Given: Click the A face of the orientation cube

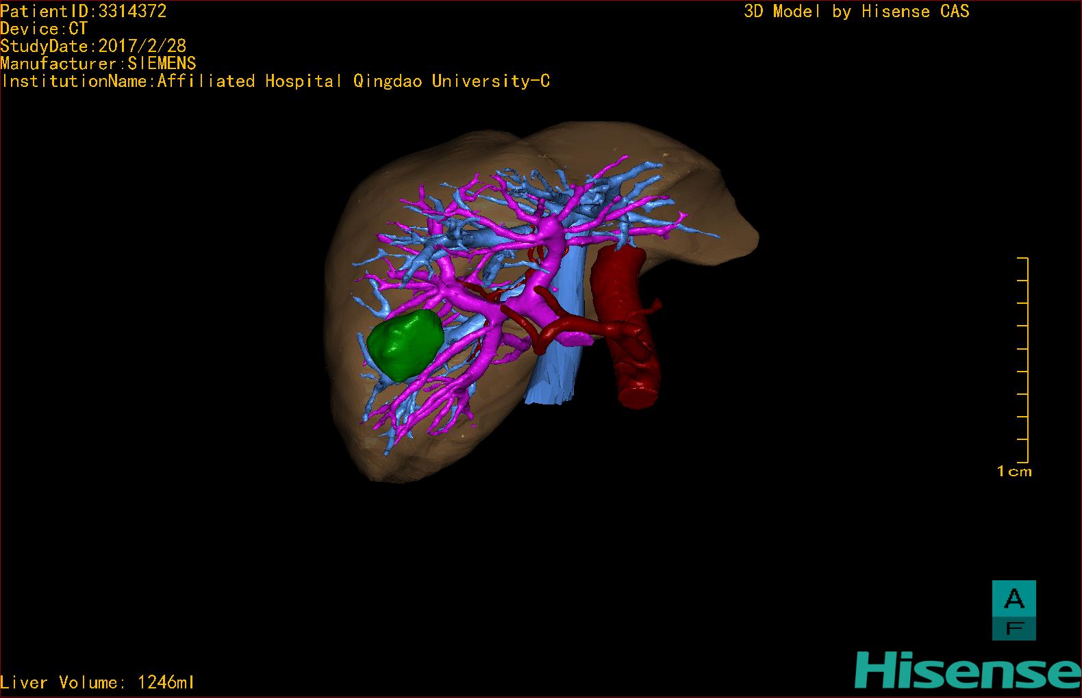Looking at the screenshot, I should point(1014,597).
